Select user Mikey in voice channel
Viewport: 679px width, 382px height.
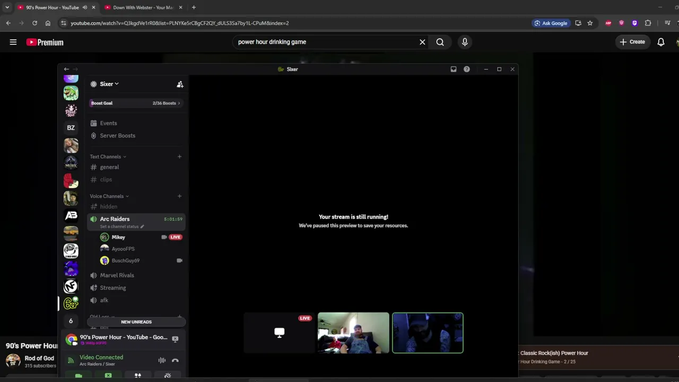click(141, 237)
